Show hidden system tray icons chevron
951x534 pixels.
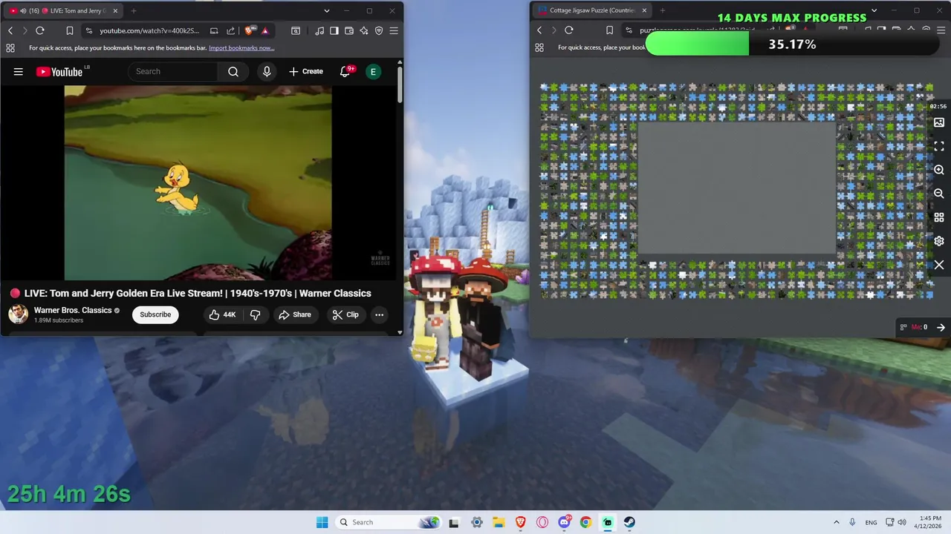click(836, 522)
